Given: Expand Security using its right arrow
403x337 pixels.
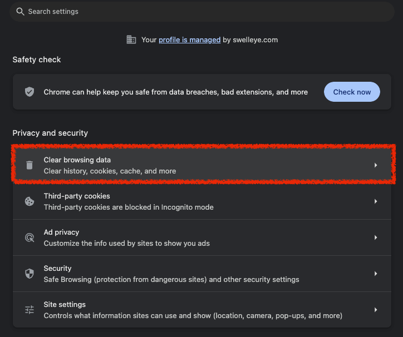Looking at the screenshot, I should [x=376, y=274].
